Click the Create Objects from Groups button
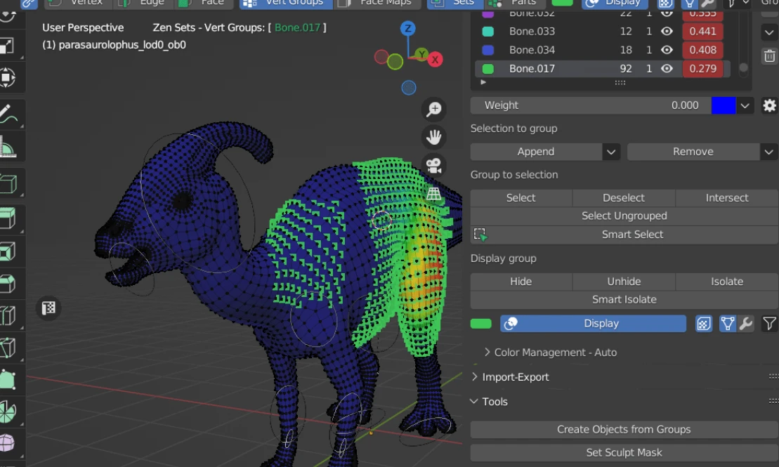Image resolution: width=779 pixels, height=467 pixels. tap(624, 430)
